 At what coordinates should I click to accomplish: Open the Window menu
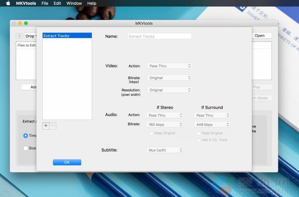tap(74, 3)
